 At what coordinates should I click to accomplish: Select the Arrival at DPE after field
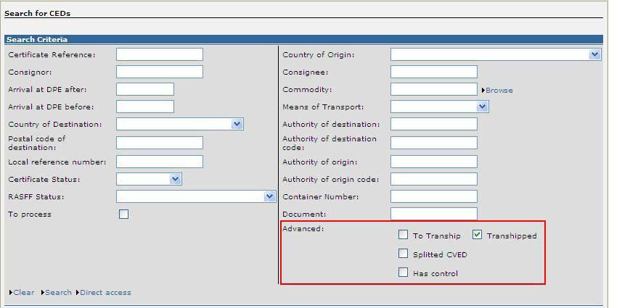[145, 89]
